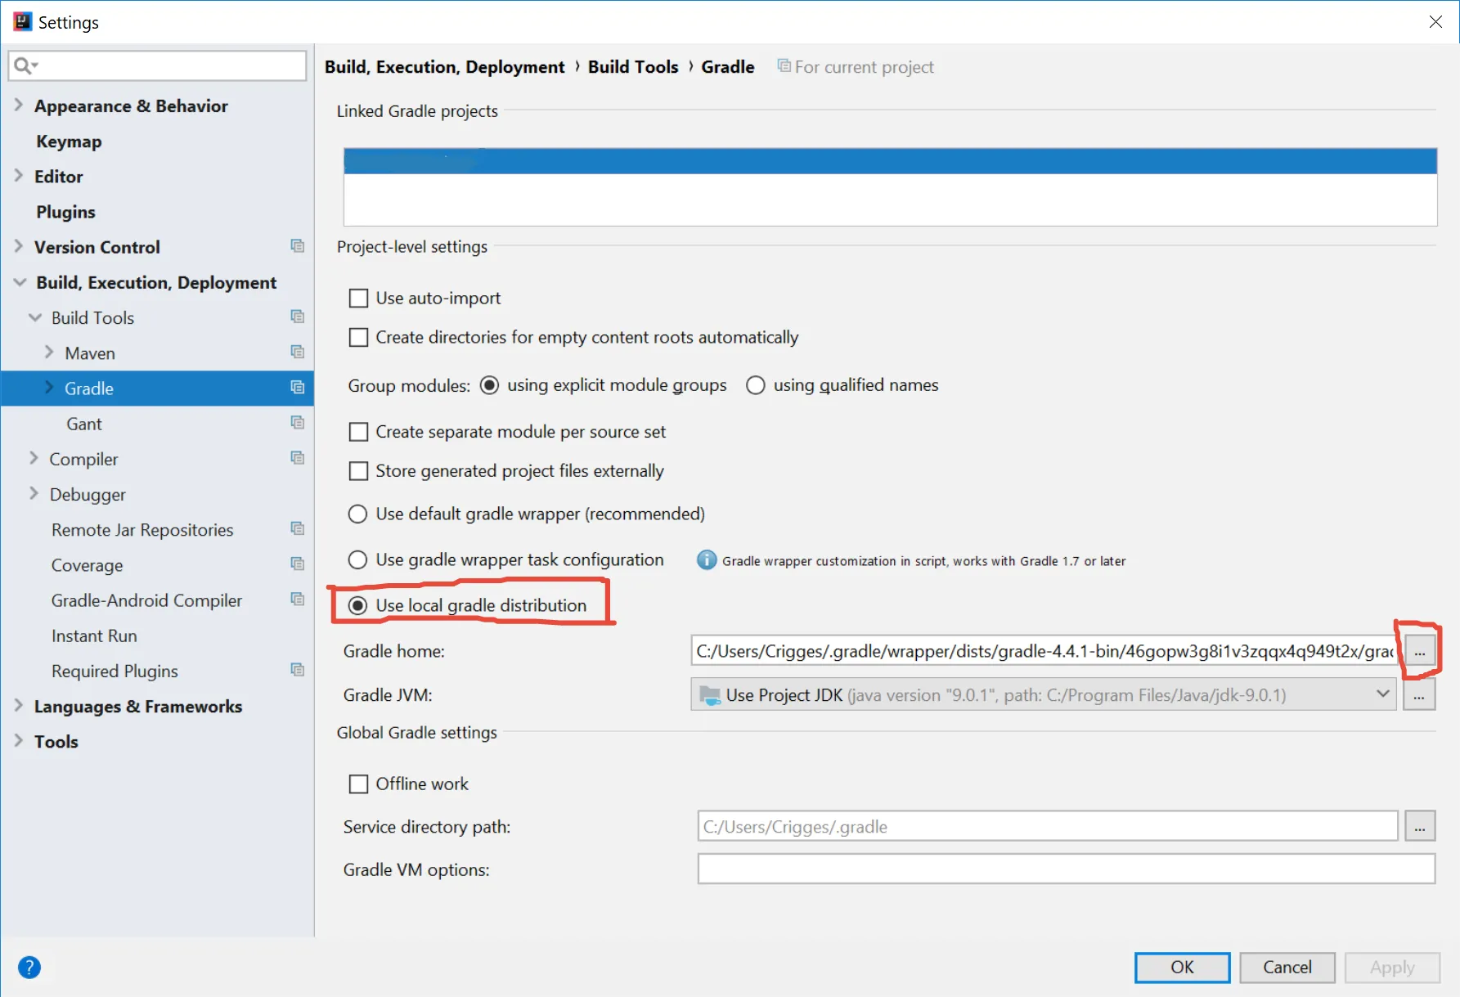Open Keymap settings
Viewport: 1460px width, 997px height.
[69, 141]
